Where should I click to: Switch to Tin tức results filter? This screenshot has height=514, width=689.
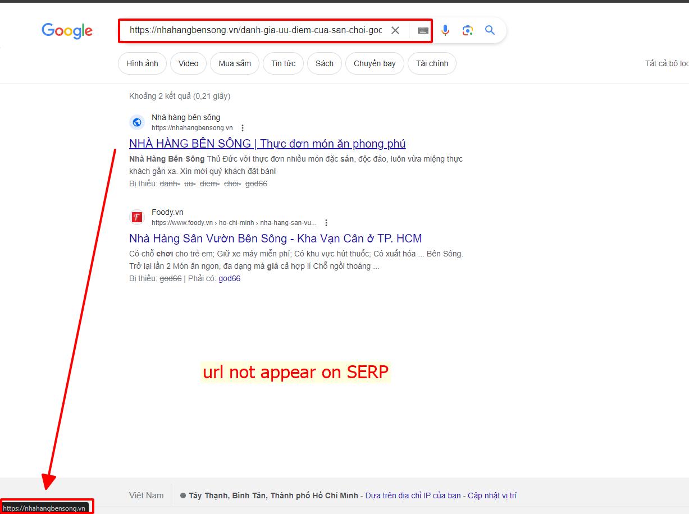pos(283,63)
